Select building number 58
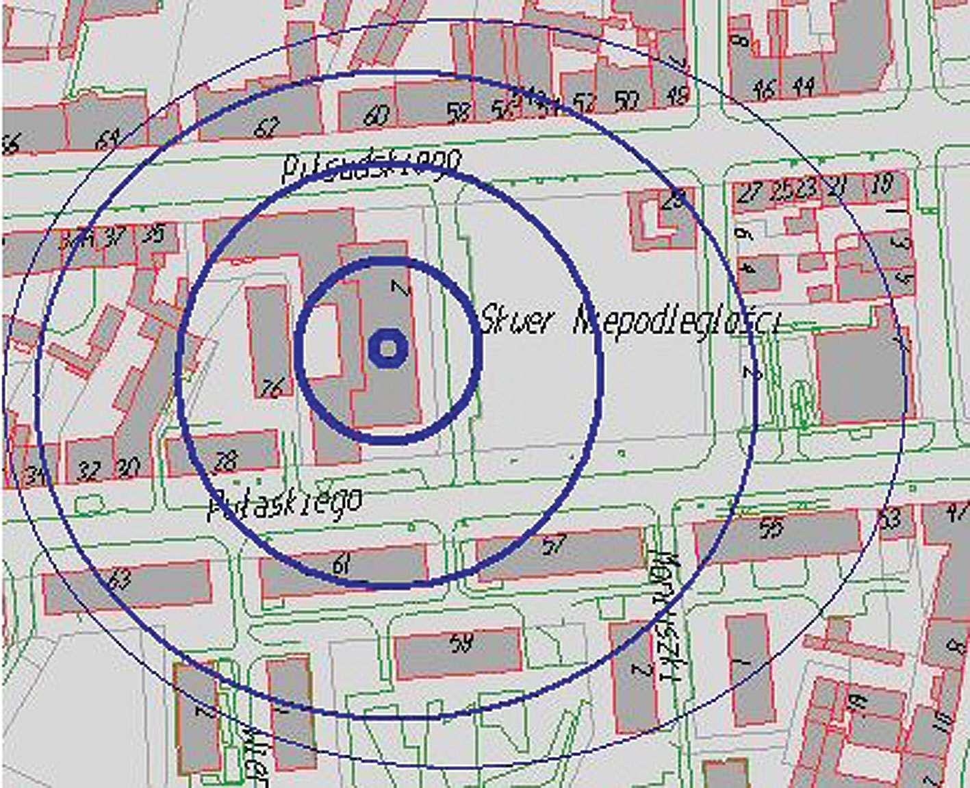970x788 pixels. (458, 112)
